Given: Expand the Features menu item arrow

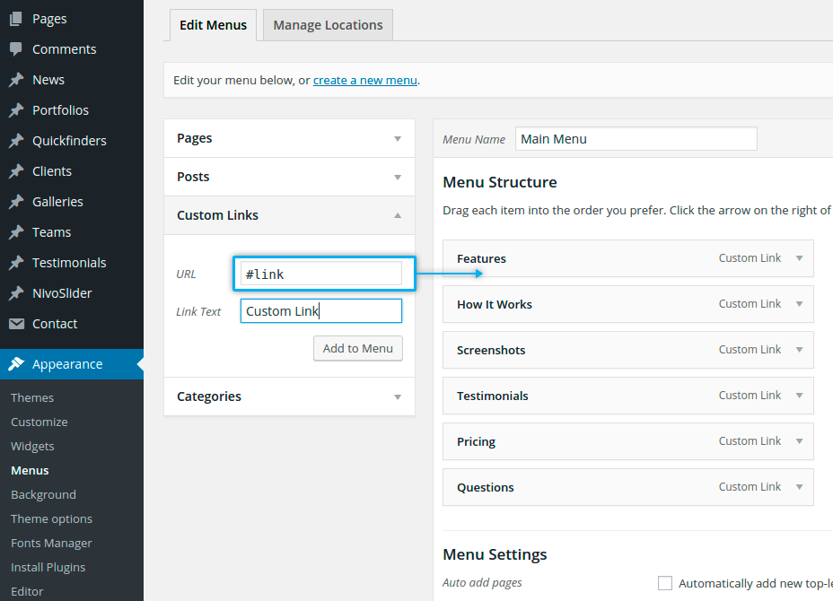Looking at the screenshot, I should tap(799, 258).
